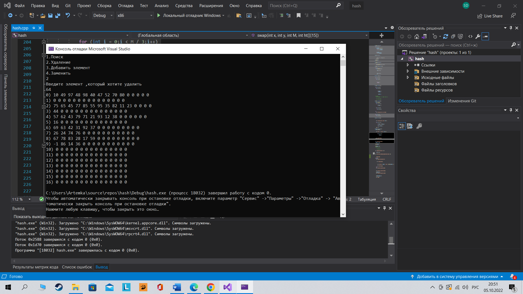
Task: Open Chrome from the taskbar
Action: coord(211,287)
